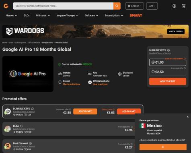Image resolution: width=191 pixels, height=153 pixels.
Task: Click the Mexico flag icon
Action: point(142,126)
